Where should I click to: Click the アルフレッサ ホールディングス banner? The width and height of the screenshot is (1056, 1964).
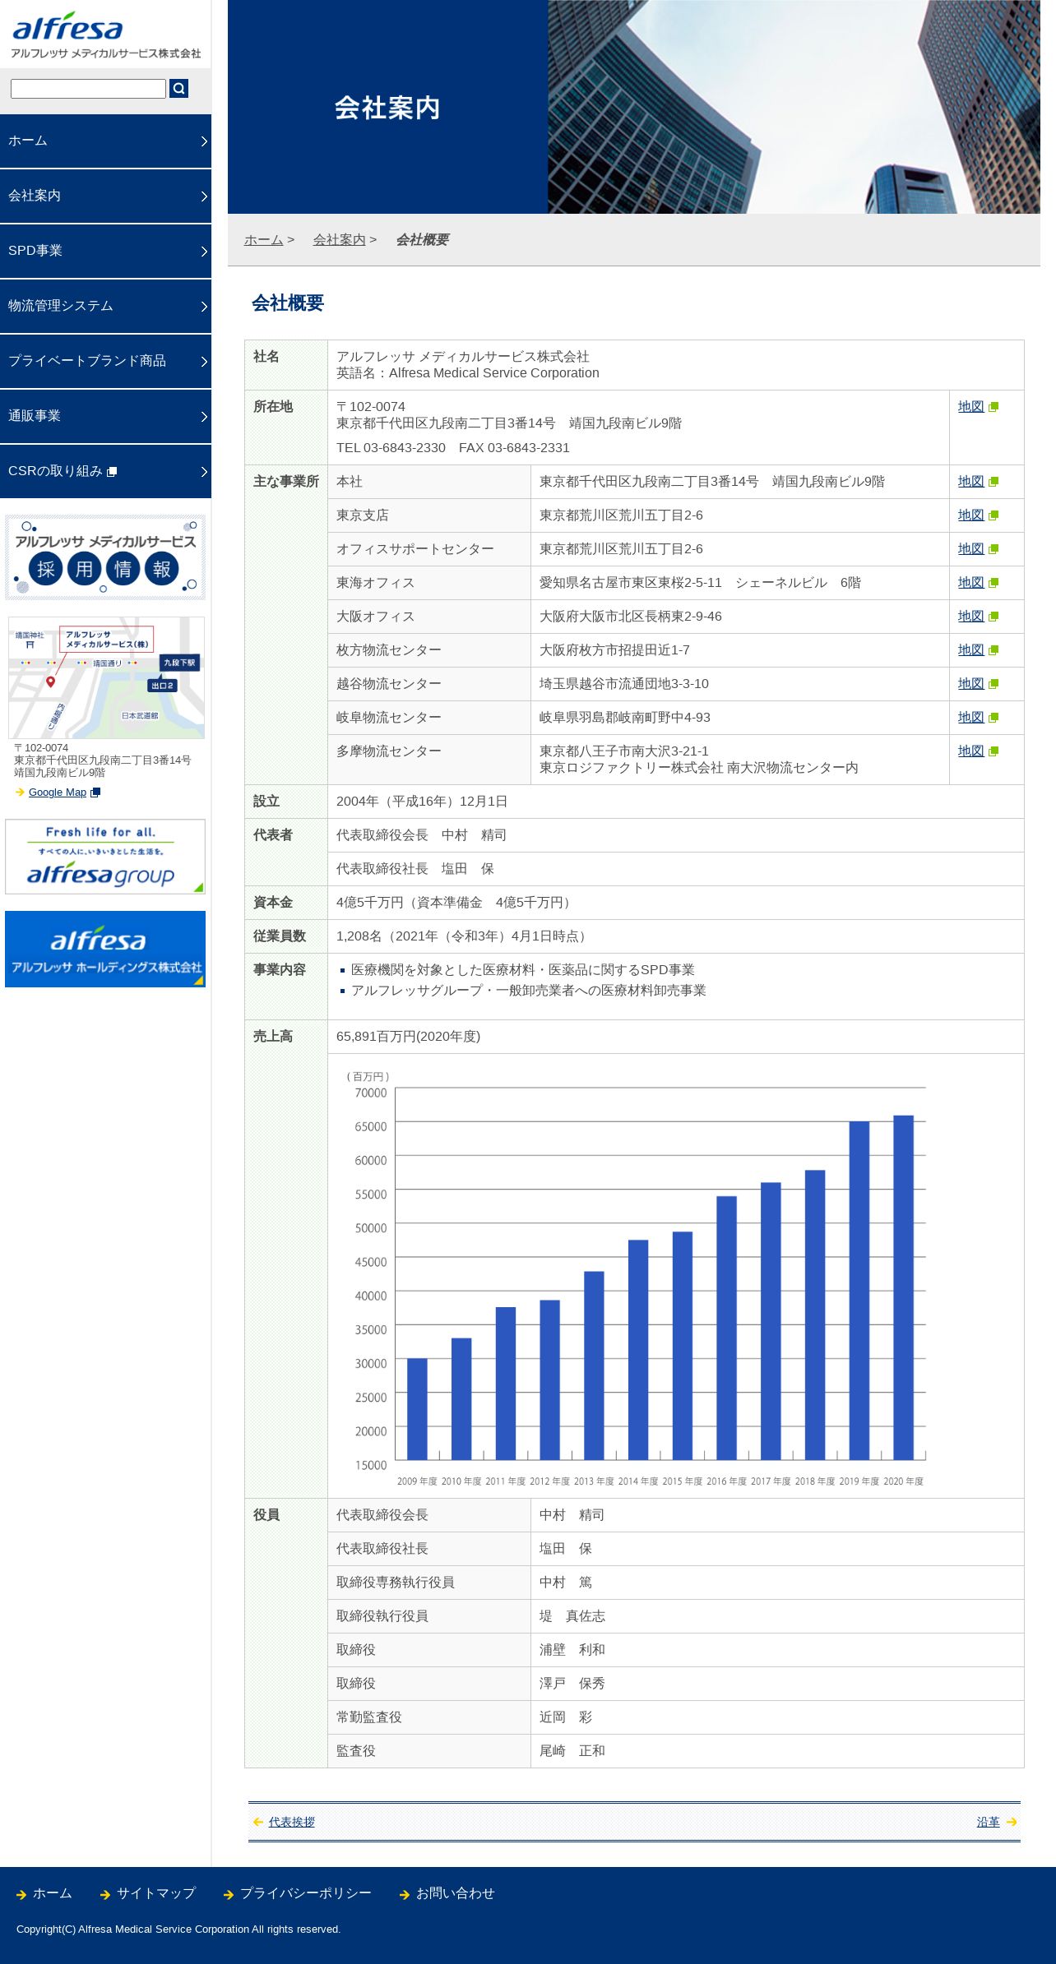105,949
